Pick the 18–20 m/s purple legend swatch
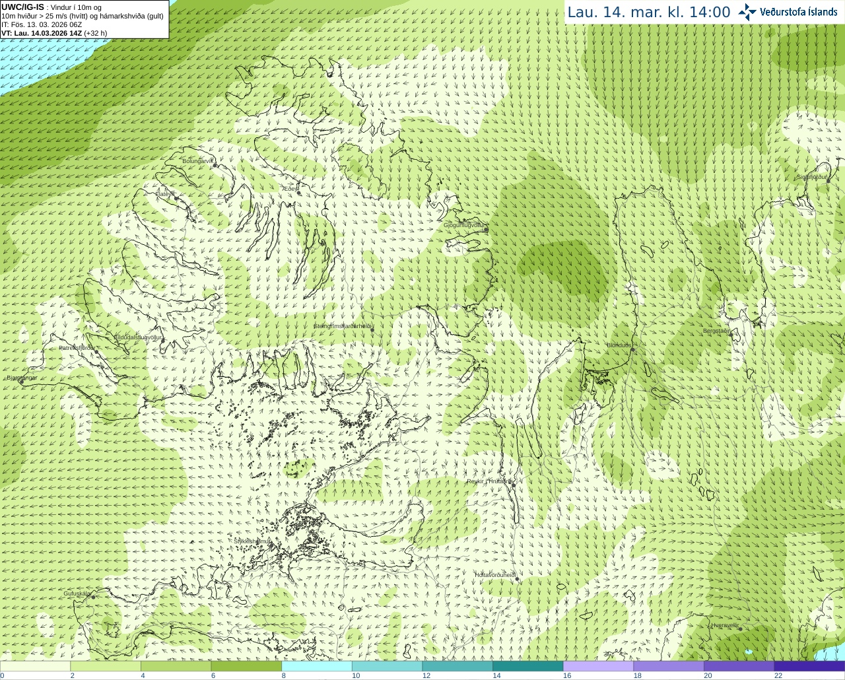This screenshot has width=845, height=680. tap(669, 666)
